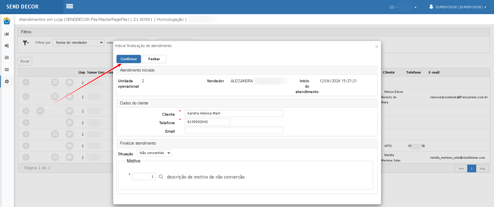
Task: Click the start time 12/06/2024 15:37:21
Action: [338, 81]
